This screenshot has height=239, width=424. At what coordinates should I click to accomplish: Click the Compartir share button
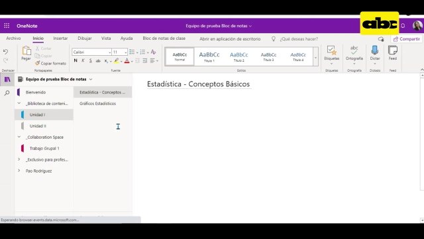tap(407, 39)
